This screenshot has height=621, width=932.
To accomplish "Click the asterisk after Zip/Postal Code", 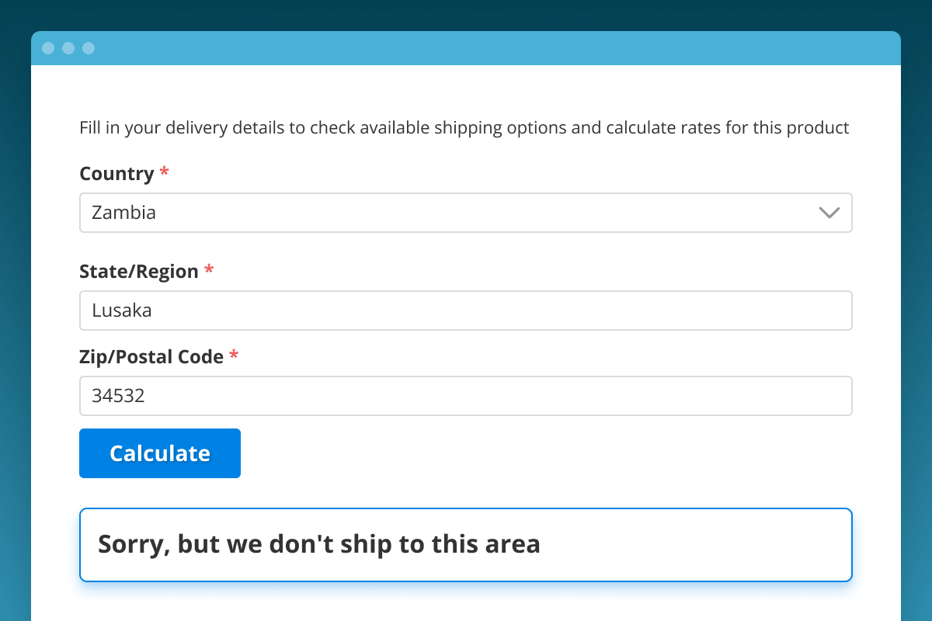I will [x=234, y=356].
